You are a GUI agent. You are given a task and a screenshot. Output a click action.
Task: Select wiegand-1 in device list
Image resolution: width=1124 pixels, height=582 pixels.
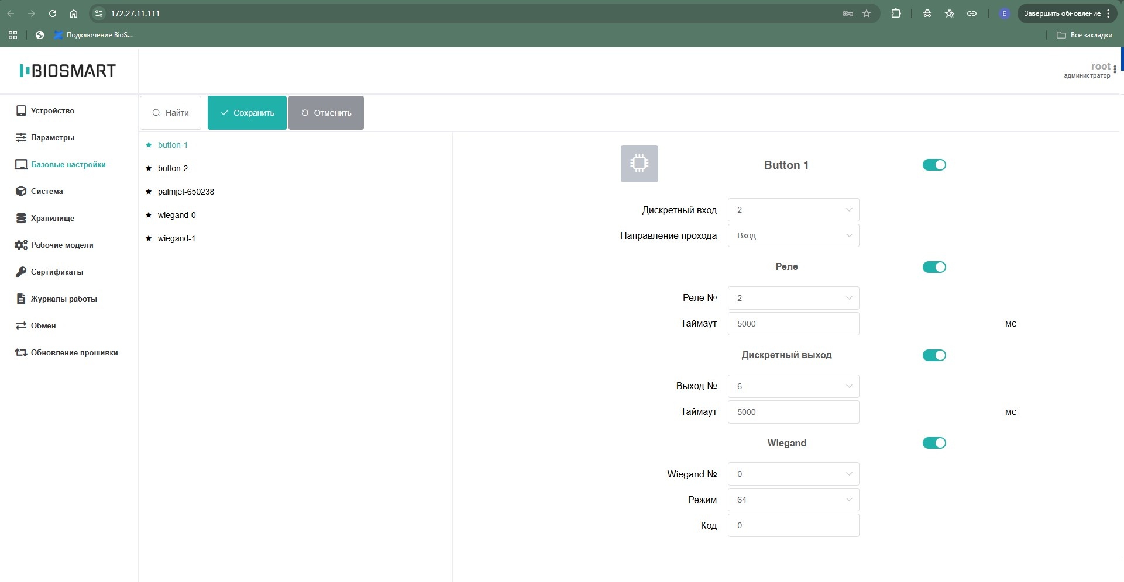(x=177, y=238)
